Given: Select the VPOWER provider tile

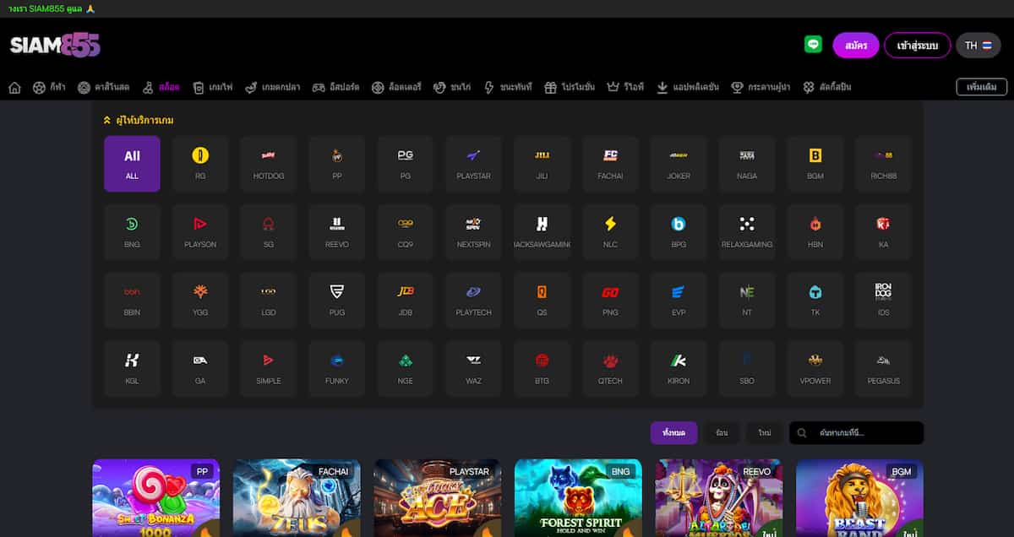Looking at the screenshot, I should click(815, 368).
